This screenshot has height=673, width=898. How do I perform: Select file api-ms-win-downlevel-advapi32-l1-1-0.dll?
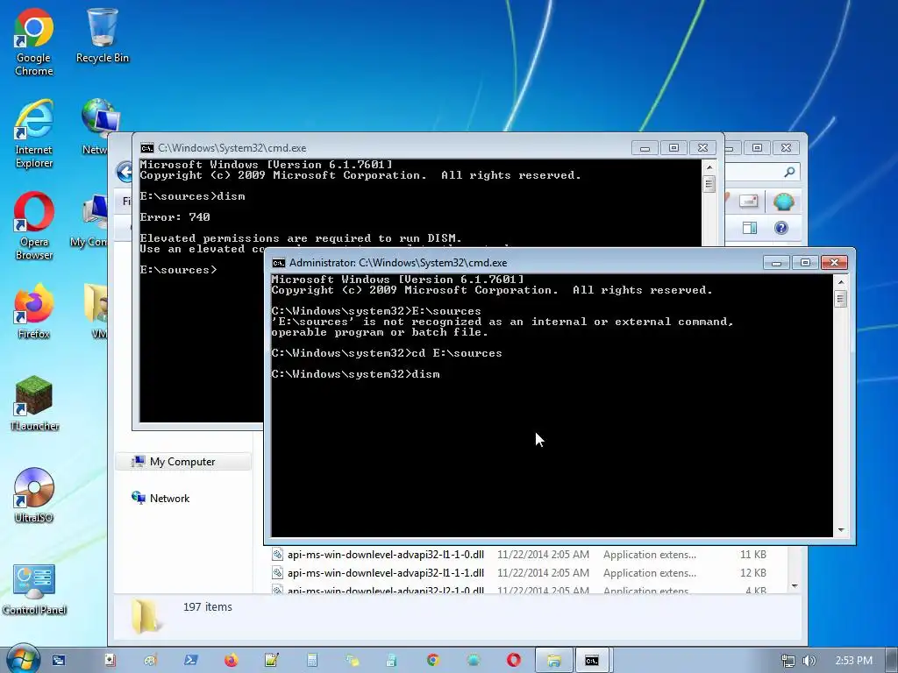[386, 555]
